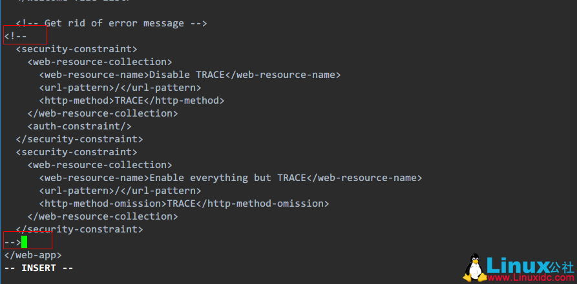Click the "Enable everything but TRACE" line
577x284 pixels.
(230, 178)
